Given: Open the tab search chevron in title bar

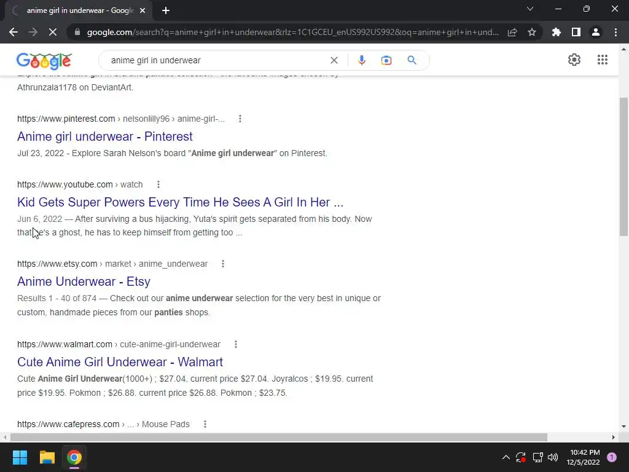Looking at the screenshot, I should 530,9.
